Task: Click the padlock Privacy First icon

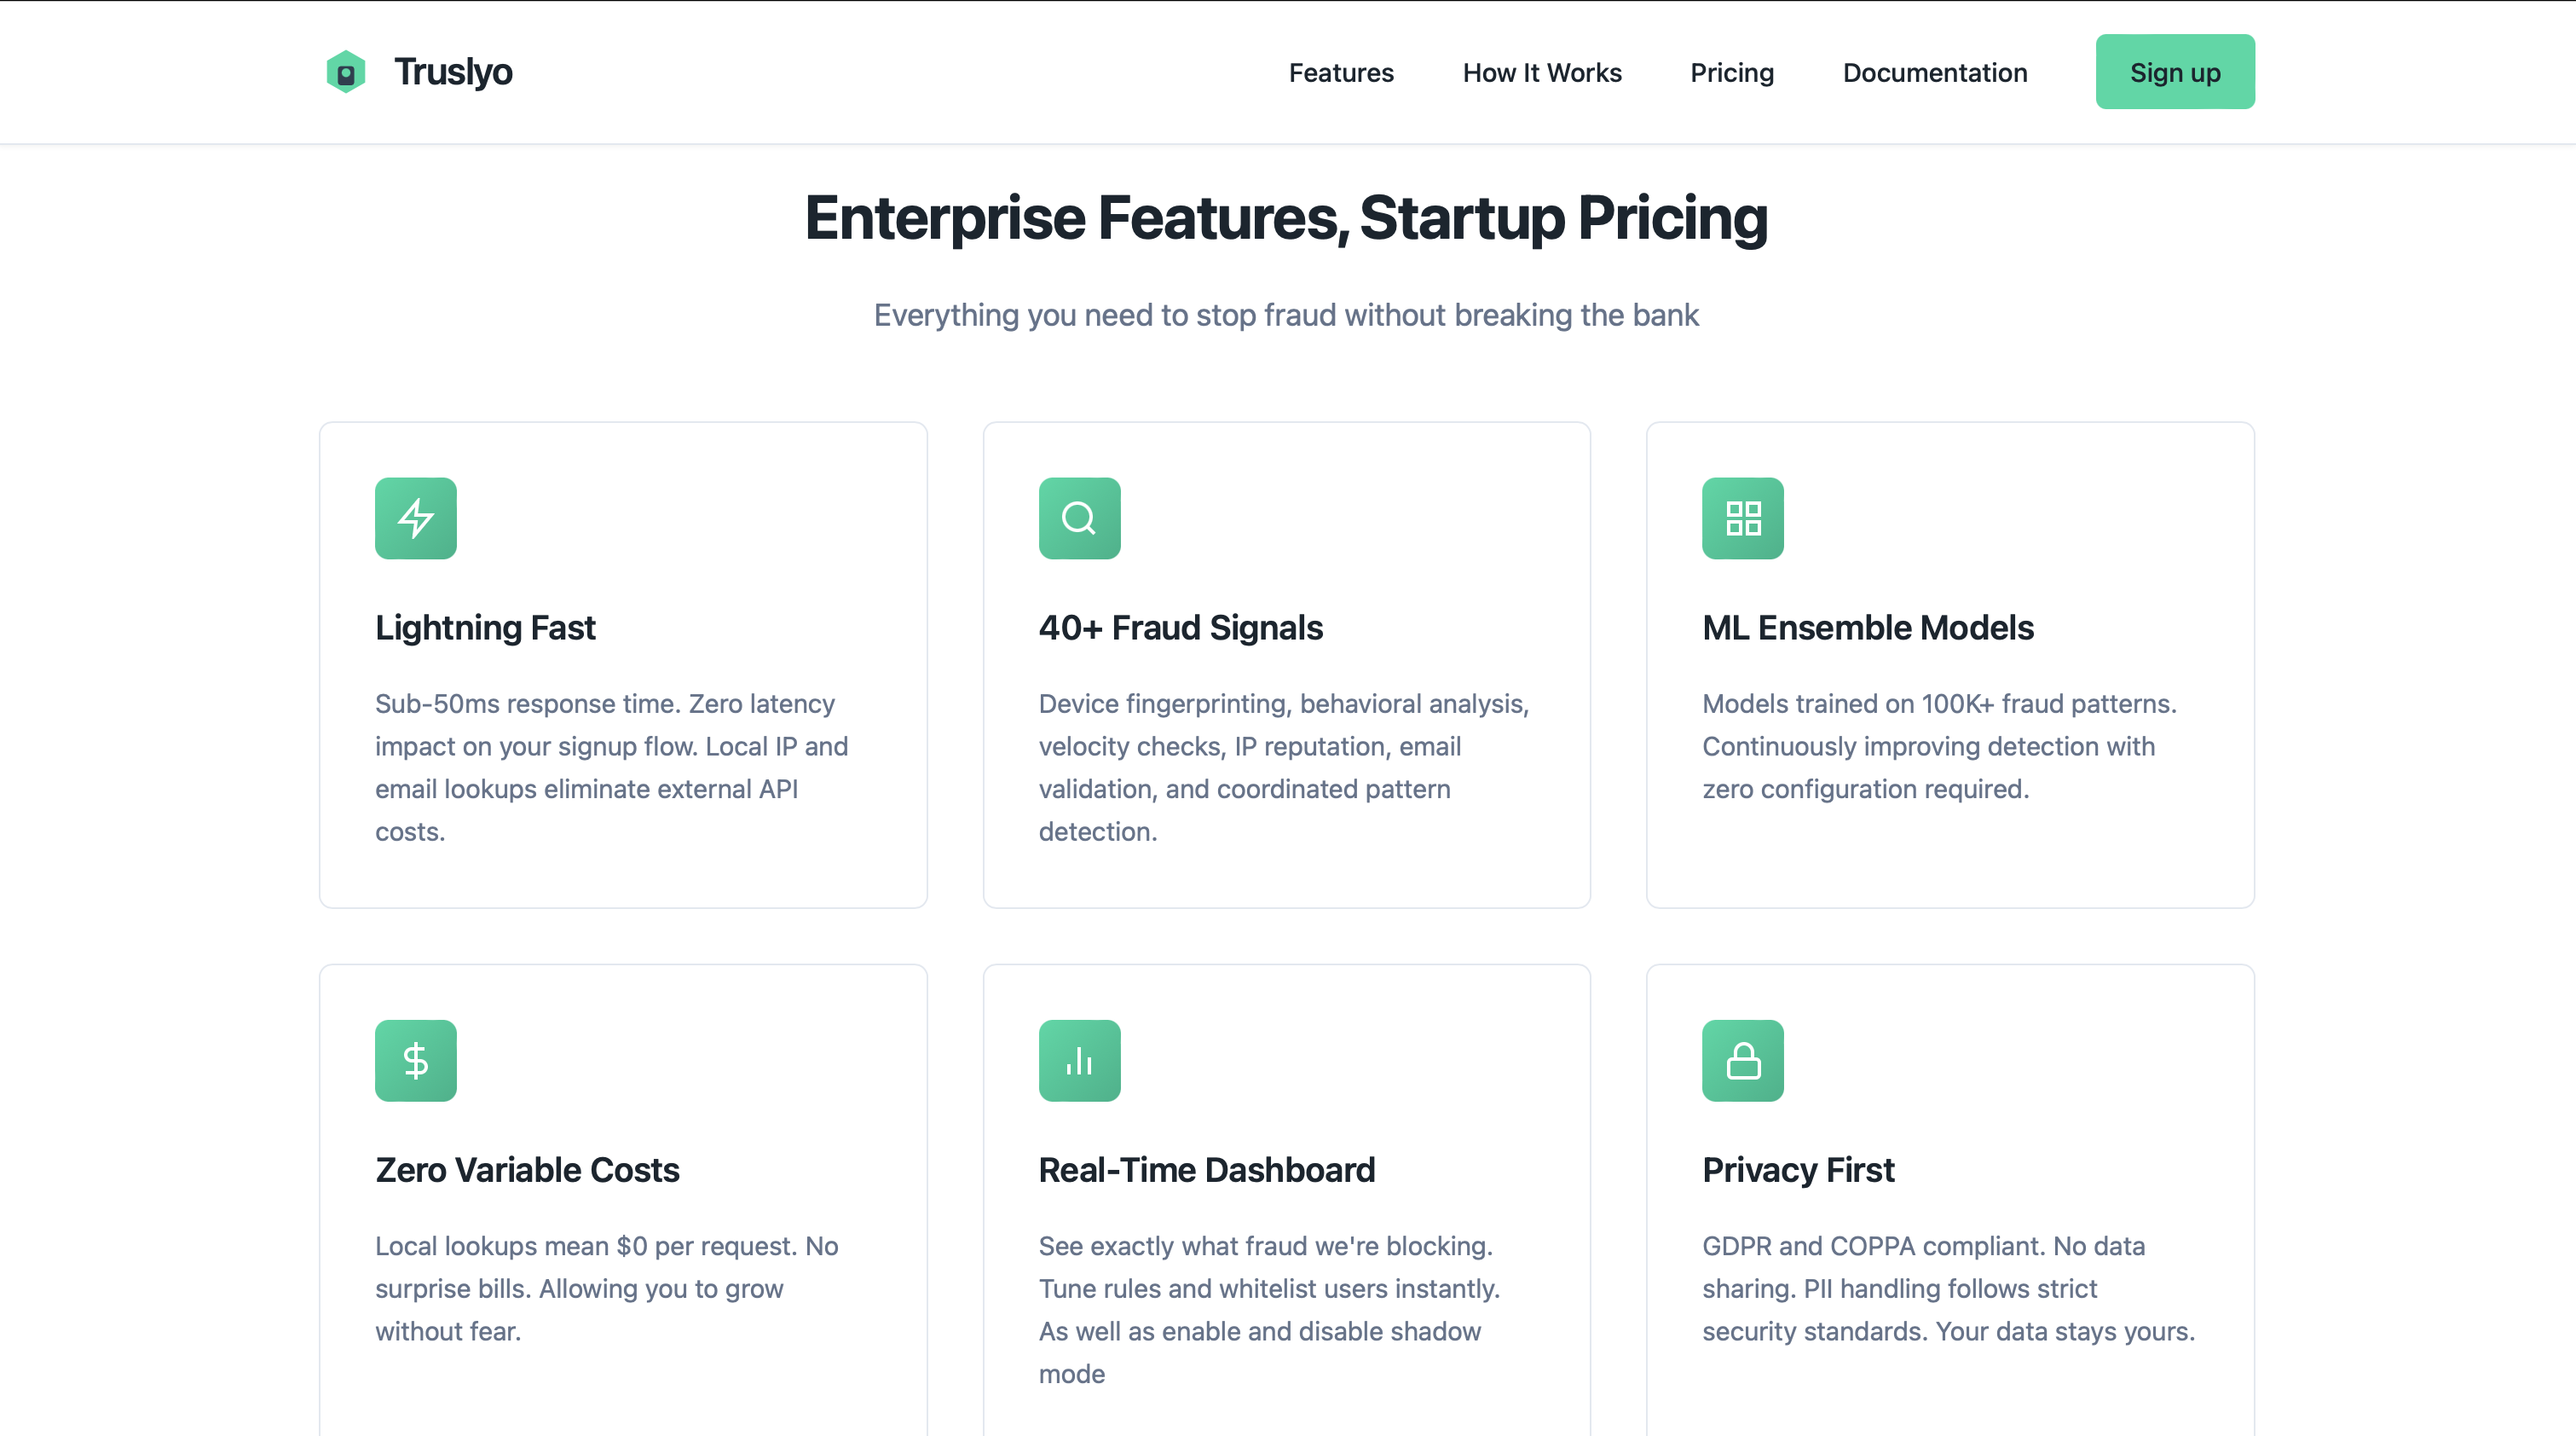Action: [1742, 1061]
